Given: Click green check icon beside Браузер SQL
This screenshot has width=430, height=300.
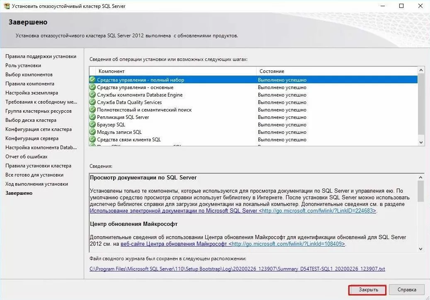Looking at the screenshot, I should 93,124.
